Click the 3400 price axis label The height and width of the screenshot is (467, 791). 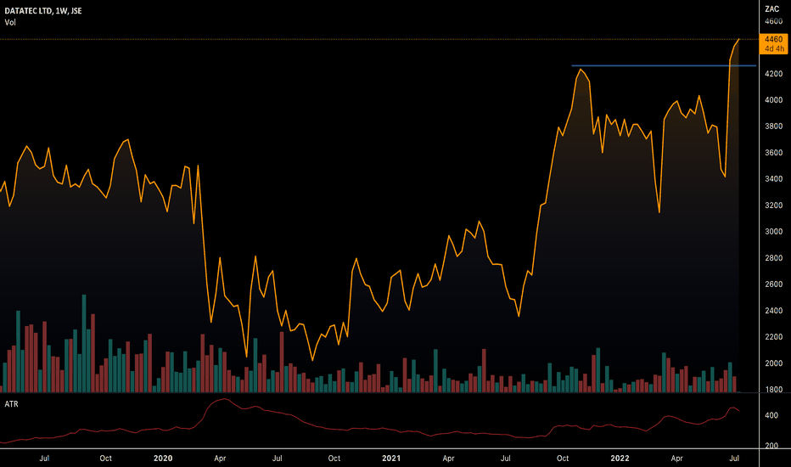(773, 178)
